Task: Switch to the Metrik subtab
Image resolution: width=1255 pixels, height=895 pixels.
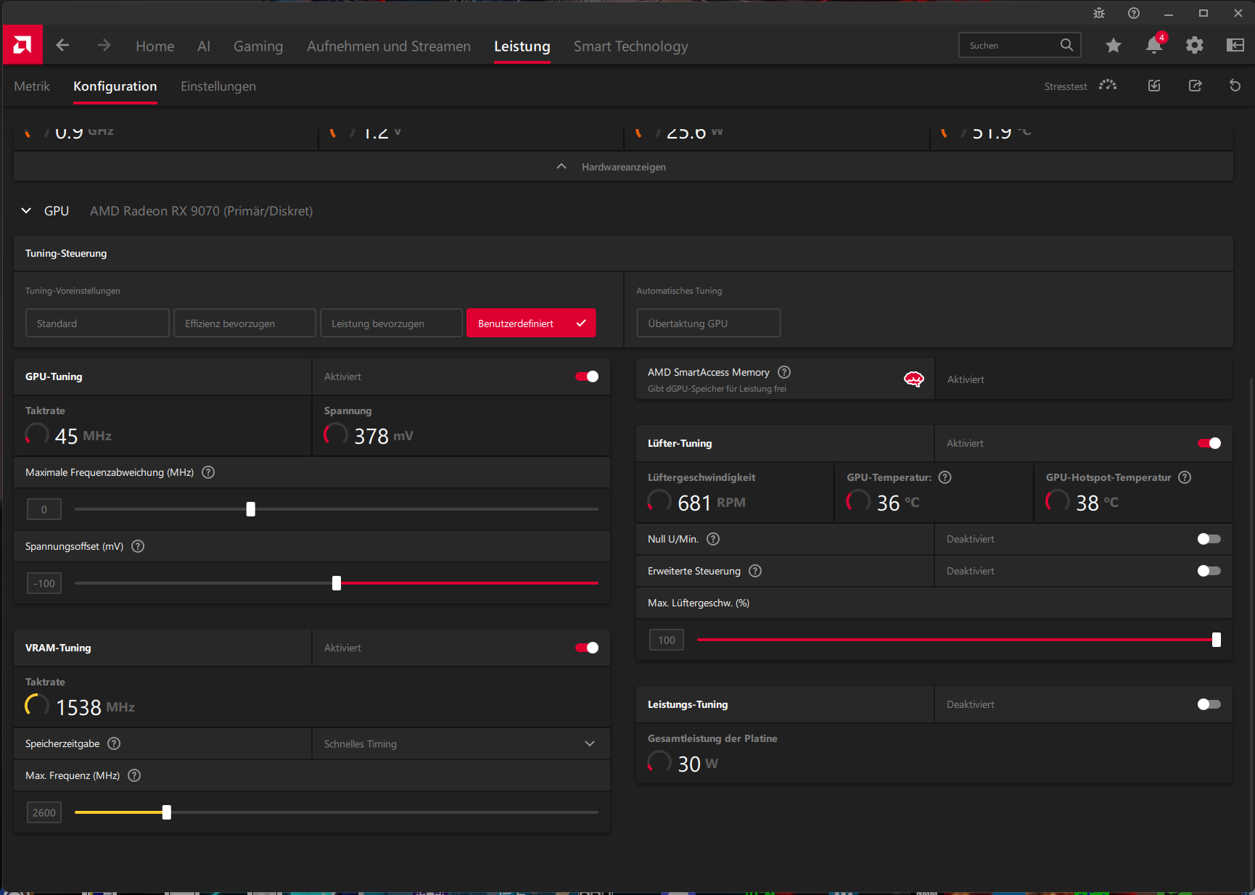Action: [x=32, y=86]
